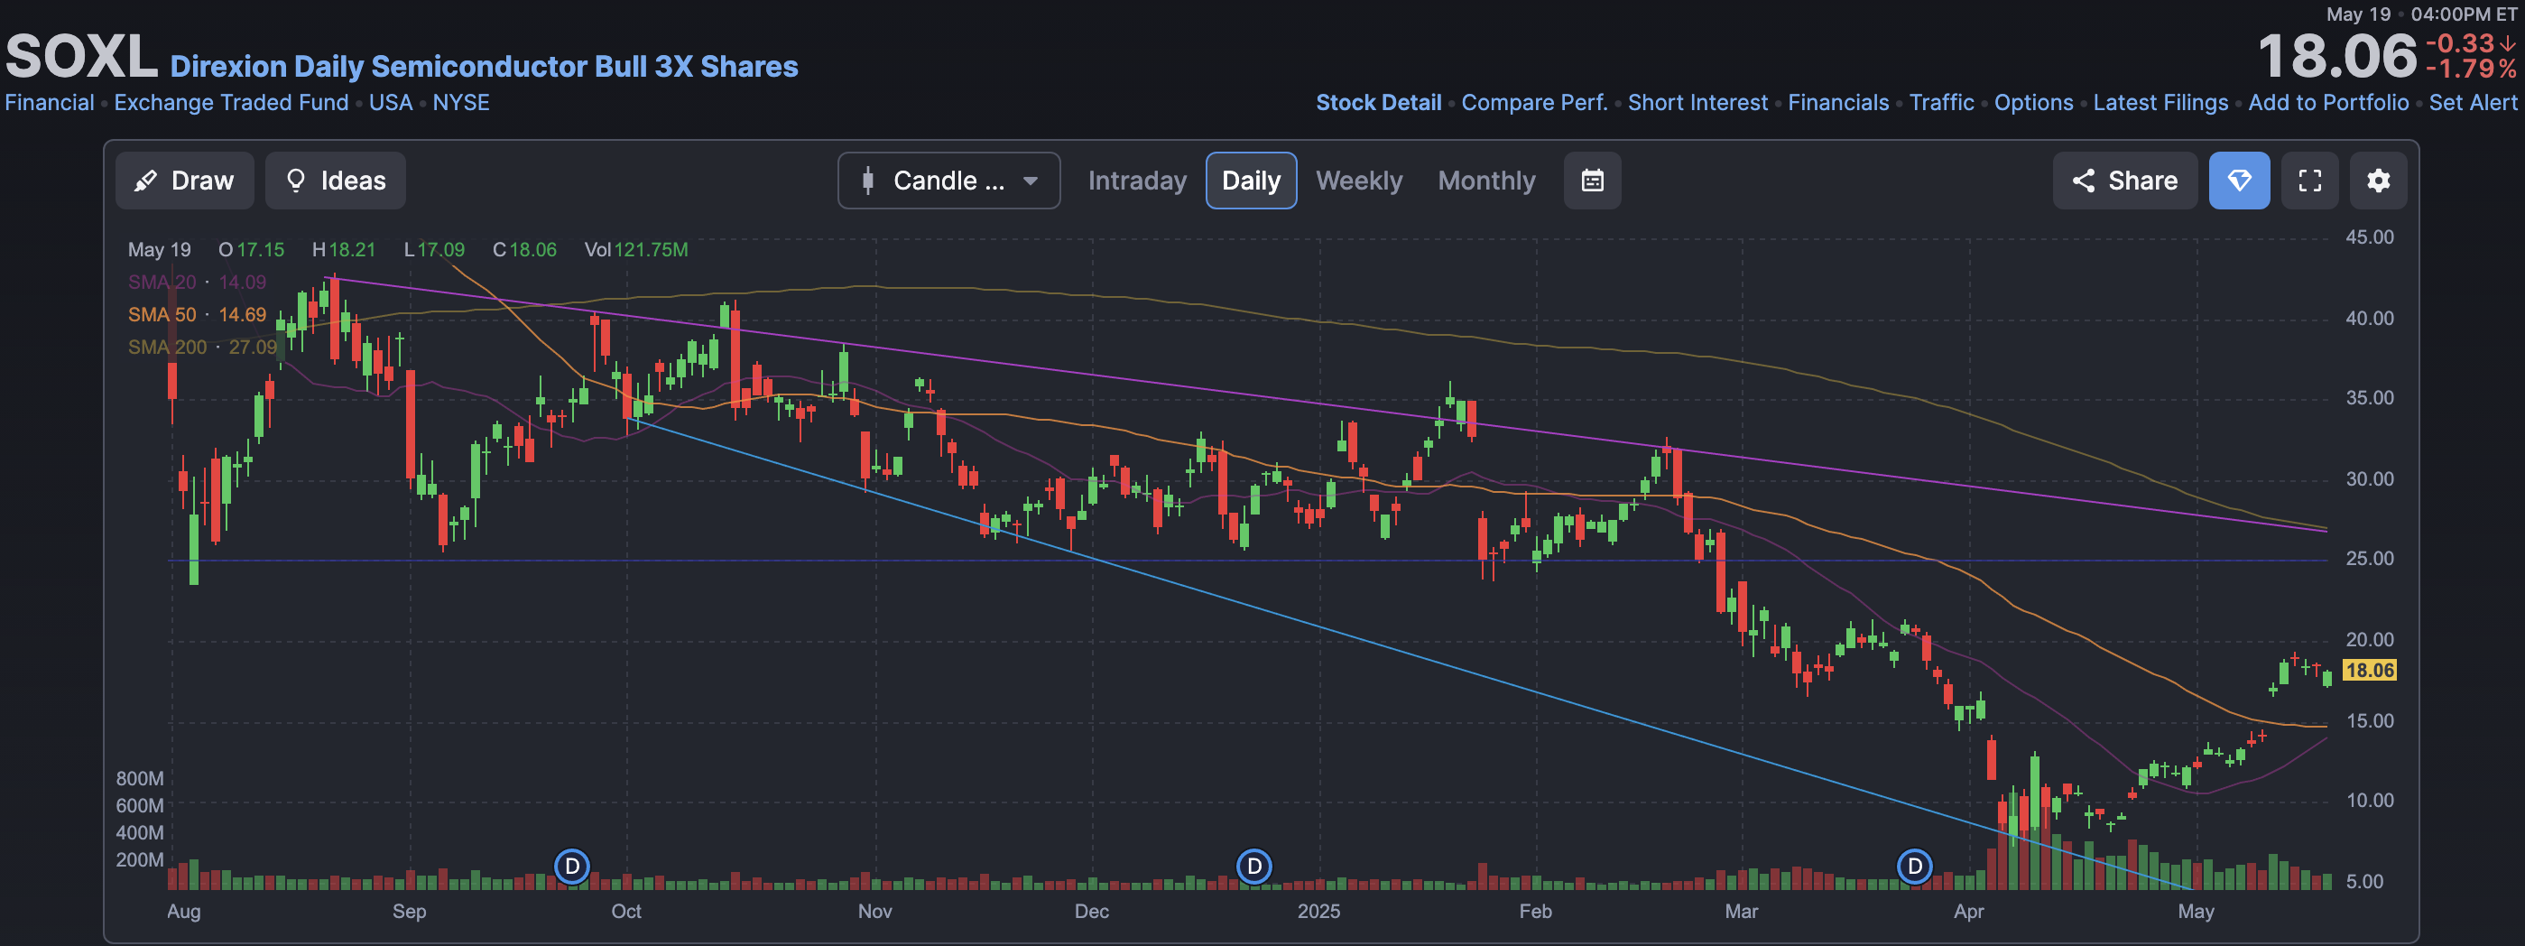Open the USA country link

point(390,103)
